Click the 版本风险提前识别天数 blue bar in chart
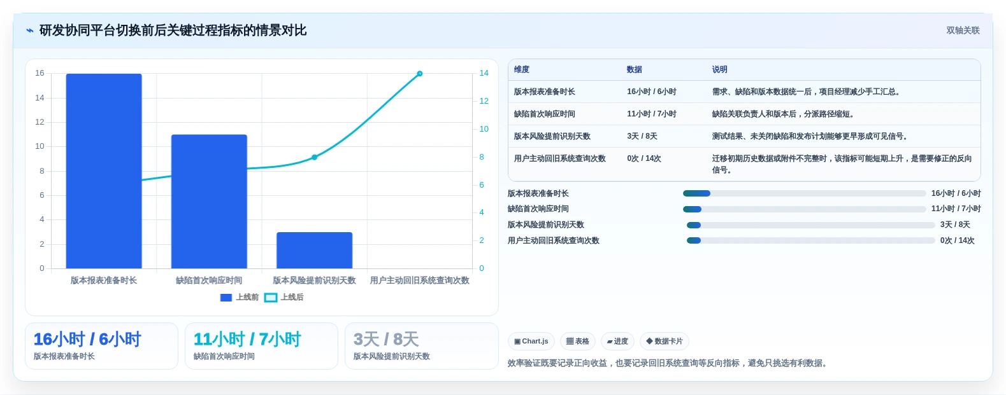1006x395 pixels. (314, 251)
